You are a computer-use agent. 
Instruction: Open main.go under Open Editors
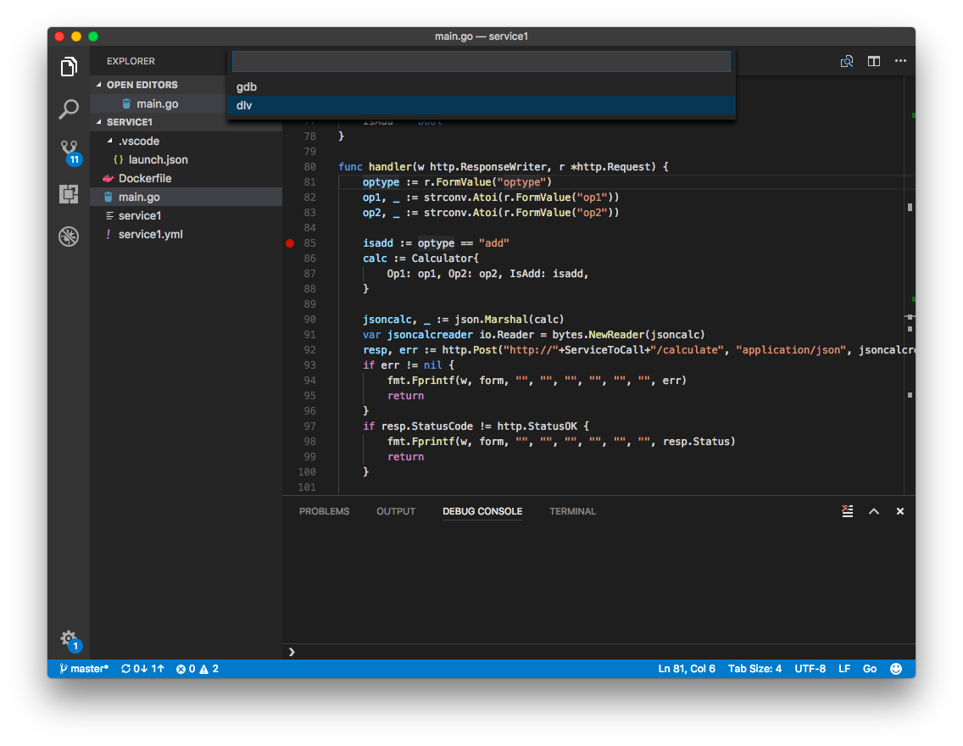click(x=157, y=103)
